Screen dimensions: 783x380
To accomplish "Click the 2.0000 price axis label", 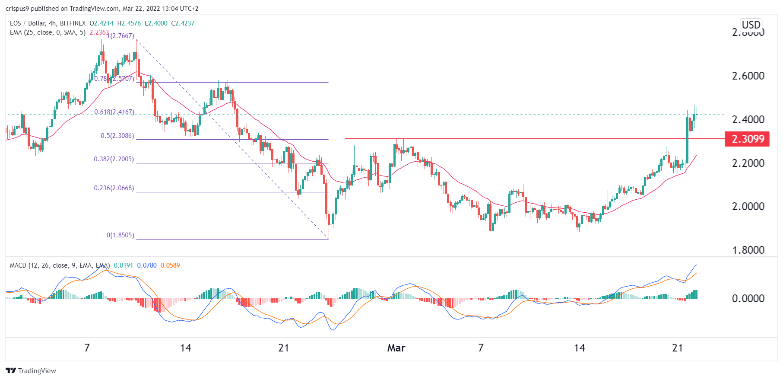I will (748, 207).
